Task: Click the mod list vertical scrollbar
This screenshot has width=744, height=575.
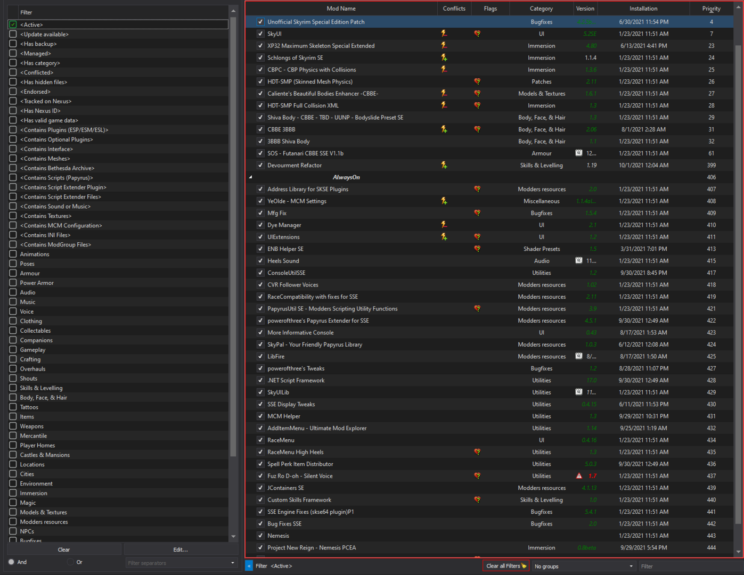Action: click(x=738, y=285)
